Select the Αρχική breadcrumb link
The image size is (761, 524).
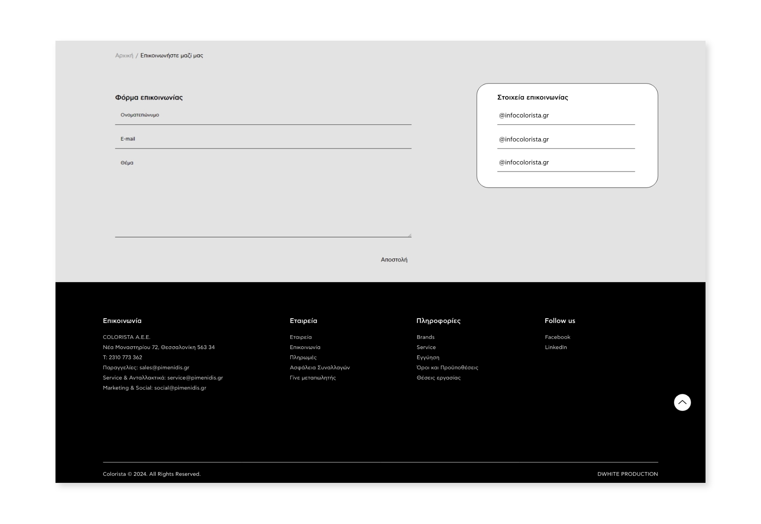(123, 55)
